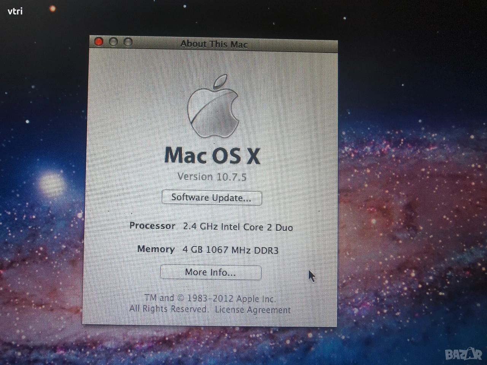Click the Version 10.7.5 text
This screenshot has height=365, width=487.
[212, 177]
